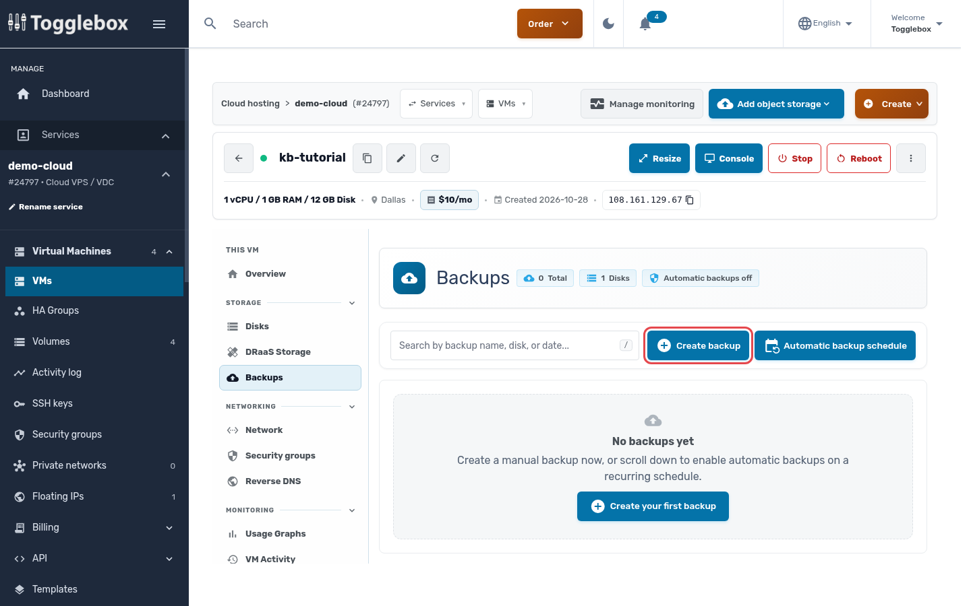Select VMs in the sidebar

[94, 281]
